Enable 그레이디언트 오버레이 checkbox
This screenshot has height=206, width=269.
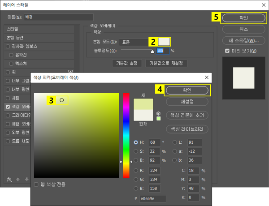(8, 116)
